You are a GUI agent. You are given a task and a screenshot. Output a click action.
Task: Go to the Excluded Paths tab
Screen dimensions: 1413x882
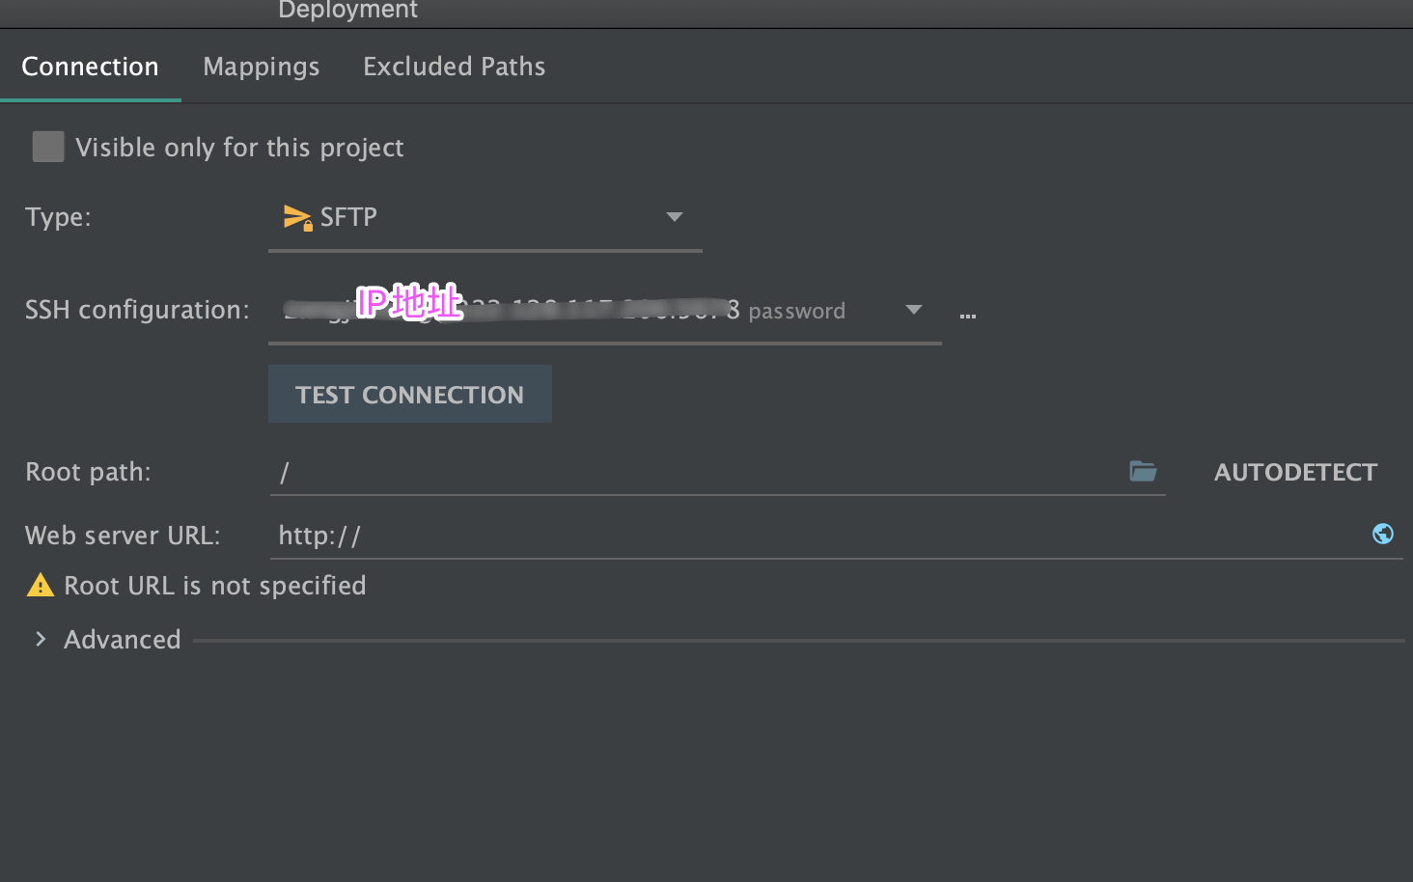point(454,67)
